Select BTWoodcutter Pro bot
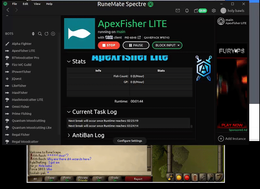The image size is (260, 189). (25, 58)
